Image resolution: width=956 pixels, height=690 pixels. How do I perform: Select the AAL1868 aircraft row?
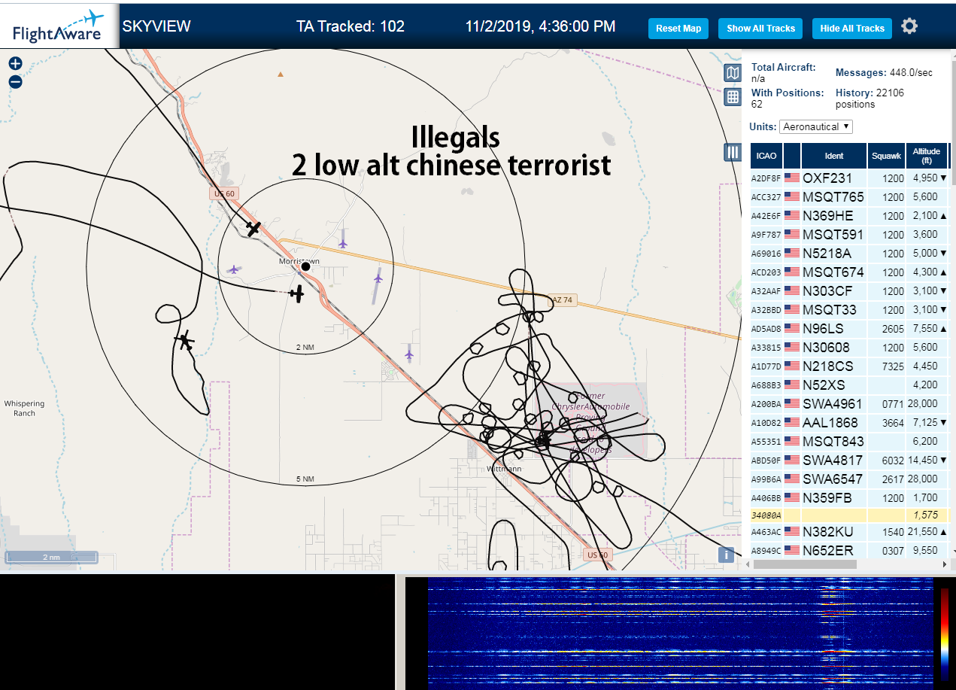849,423
